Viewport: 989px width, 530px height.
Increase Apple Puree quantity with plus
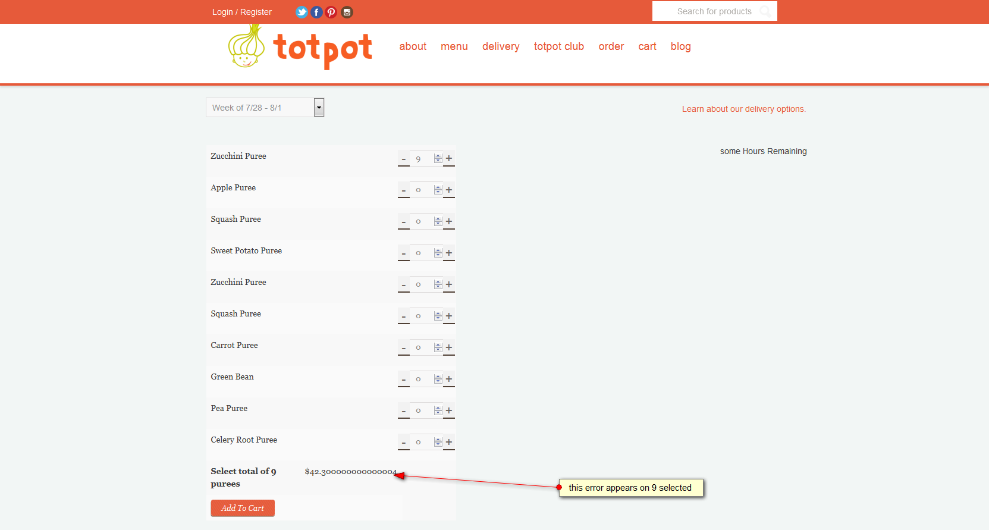[x=449, y=190]
